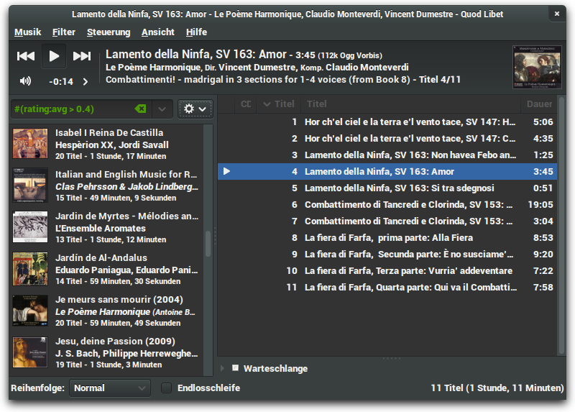Select track 6 Combattimento lasting 19:05
Viewport: 575px width, 412px height.
tap(387, 204)
